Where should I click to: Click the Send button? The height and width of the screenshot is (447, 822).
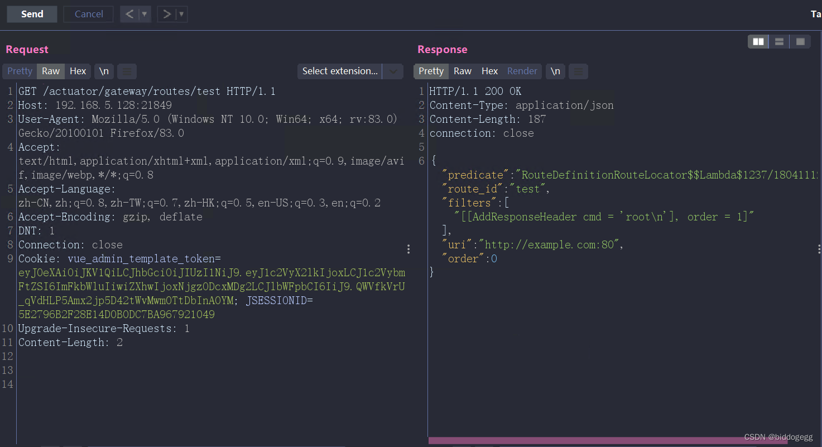point(32,14)
